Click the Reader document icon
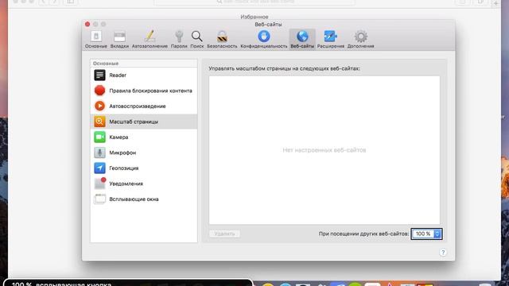The width and height of the screenshot is (509, 286). (99, 75)
